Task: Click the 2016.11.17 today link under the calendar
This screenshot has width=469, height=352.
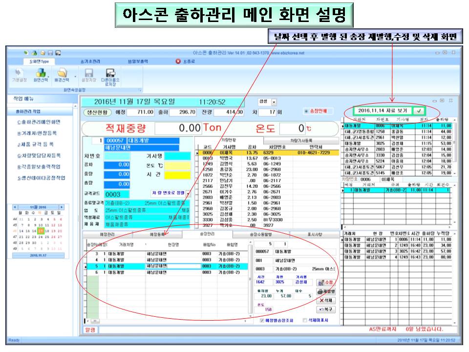Action: coord(38,255)
